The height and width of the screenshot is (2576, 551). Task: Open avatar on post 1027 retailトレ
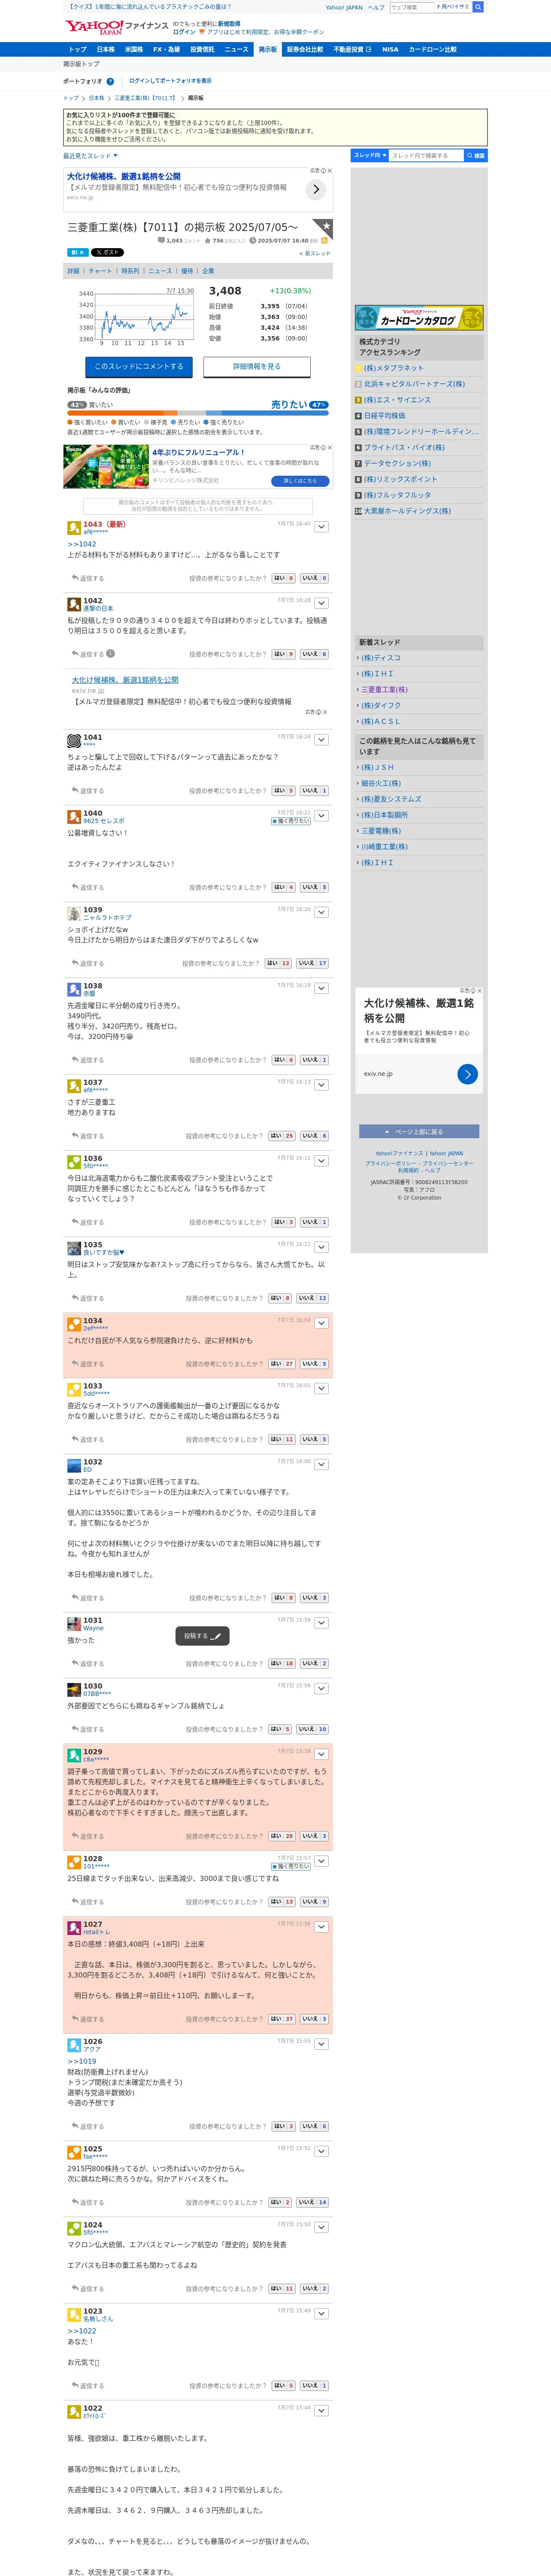[x=74, y=1928]
